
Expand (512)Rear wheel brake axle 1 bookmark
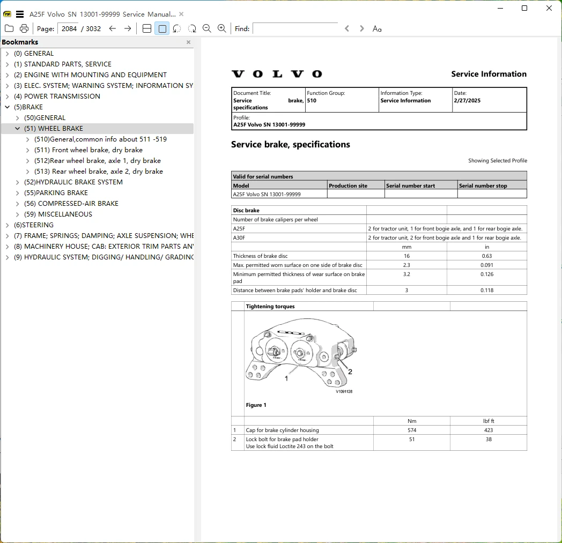[27, 161]
